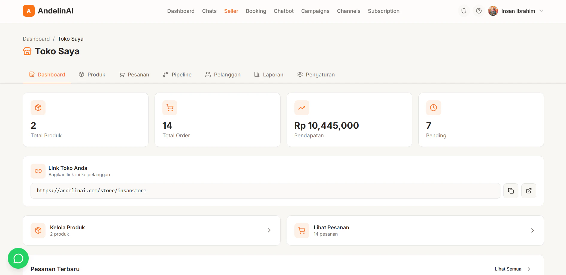Open Chatbot in top navigation
This screenshot has width=566, height=275.
pos(284,11)
